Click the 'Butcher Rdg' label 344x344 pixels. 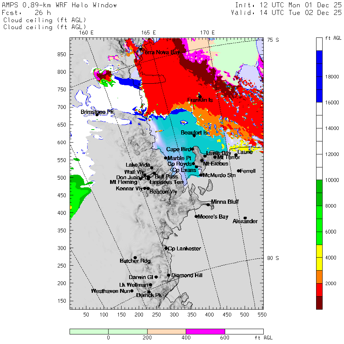pos(135,261)
